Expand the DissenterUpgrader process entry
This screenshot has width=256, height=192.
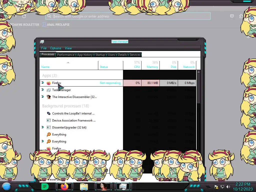point(43,127)
